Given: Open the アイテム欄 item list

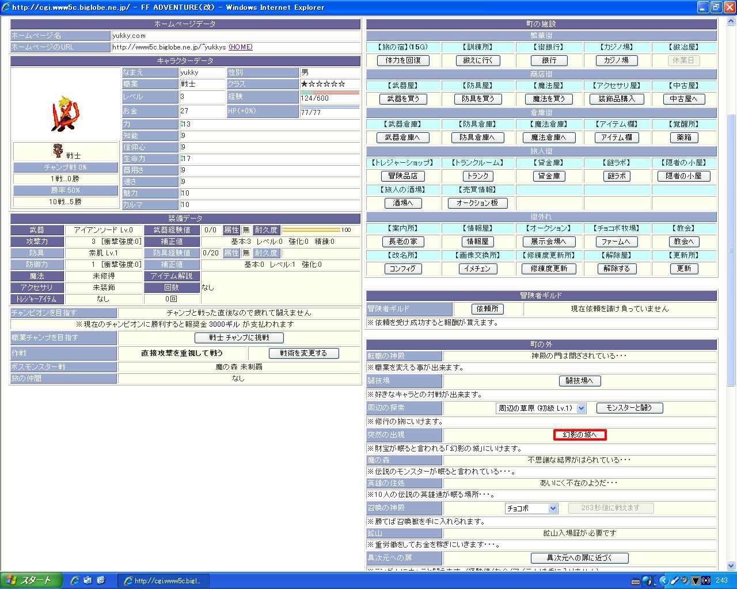Looking at the screenshot, I should (616, 137).
